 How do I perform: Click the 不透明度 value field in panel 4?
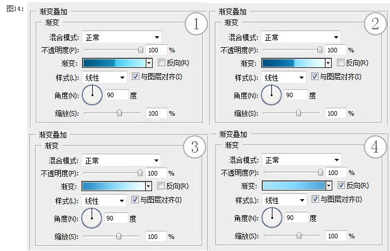[335, 173]
